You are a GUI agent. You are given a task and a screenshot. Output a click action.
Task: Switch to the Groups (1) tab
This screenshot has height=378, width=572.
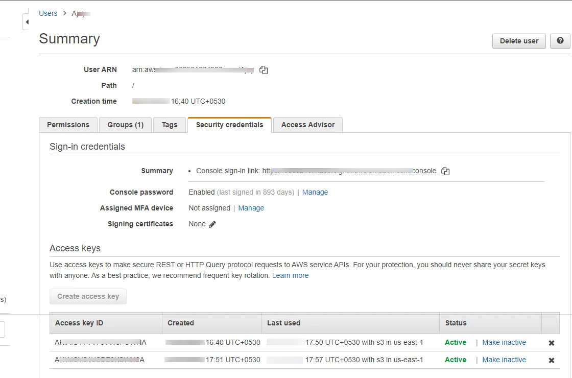(x=126, y=125)
